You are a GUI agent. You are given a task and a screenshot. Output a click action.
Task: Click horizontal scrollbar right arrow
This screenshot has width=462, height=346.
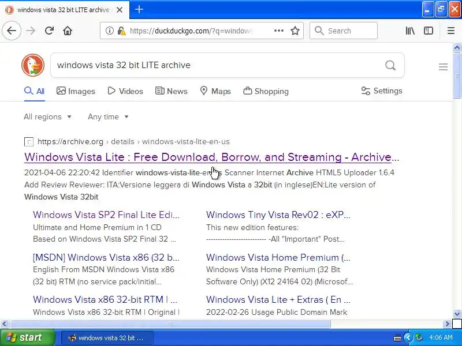(x=447, y=324)
